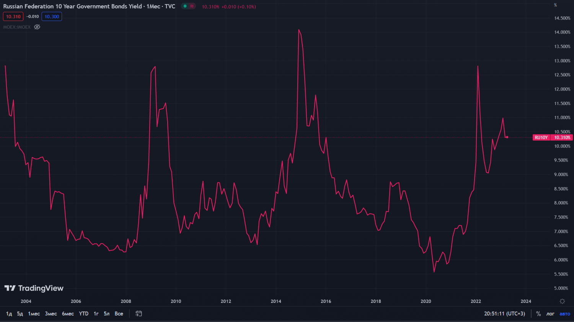
Task: Open chart settings gear icon
Action: 562,301
